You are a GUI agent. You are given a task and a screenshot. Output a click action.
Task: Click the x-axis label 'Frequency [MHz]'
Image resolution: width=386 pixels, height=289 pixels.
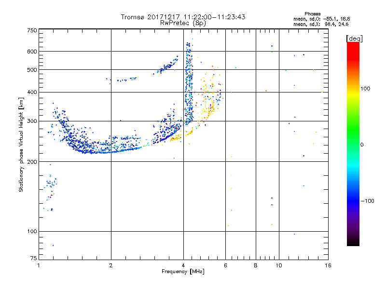tap(183, 272)
